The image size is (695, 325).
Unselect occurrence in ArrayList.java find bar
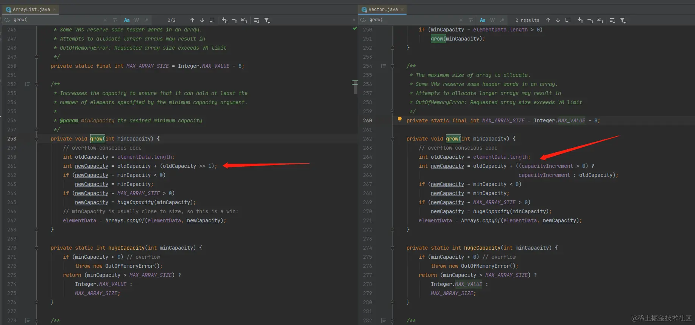pyautogui.click(x=234, y=20)
